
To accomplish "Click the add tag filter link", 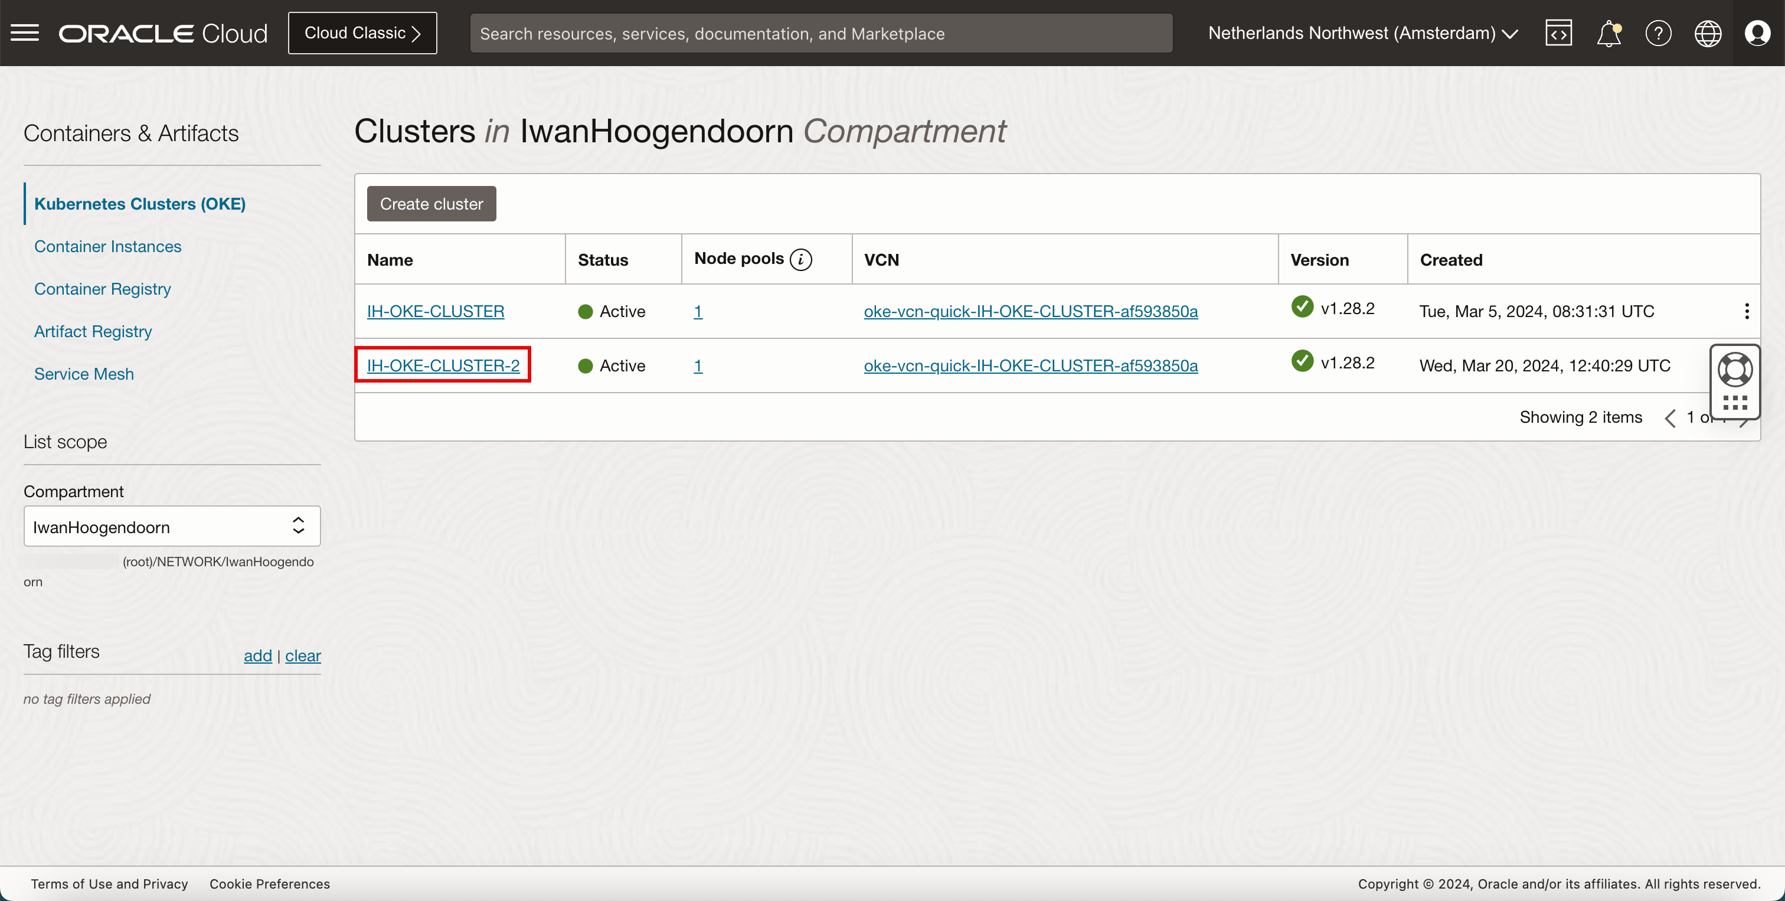I will (257, 655).
